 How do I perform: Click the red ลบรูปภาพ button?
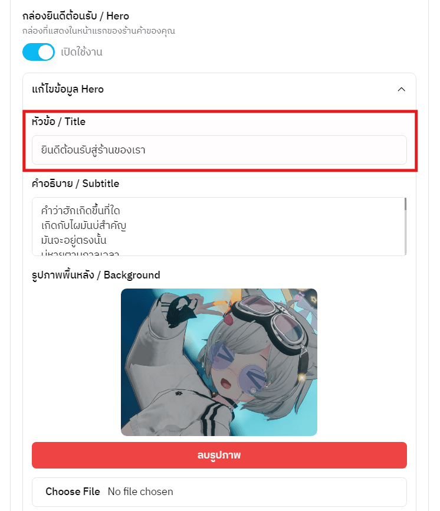219,456
